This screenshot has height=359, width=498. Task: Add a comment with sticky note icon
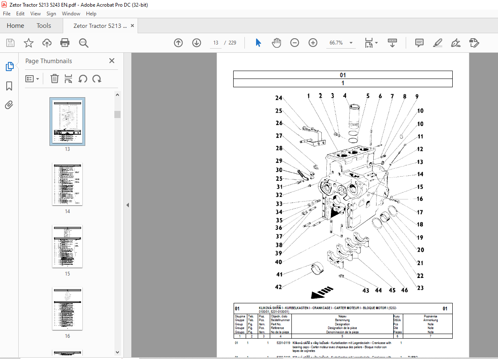(419, 43)
